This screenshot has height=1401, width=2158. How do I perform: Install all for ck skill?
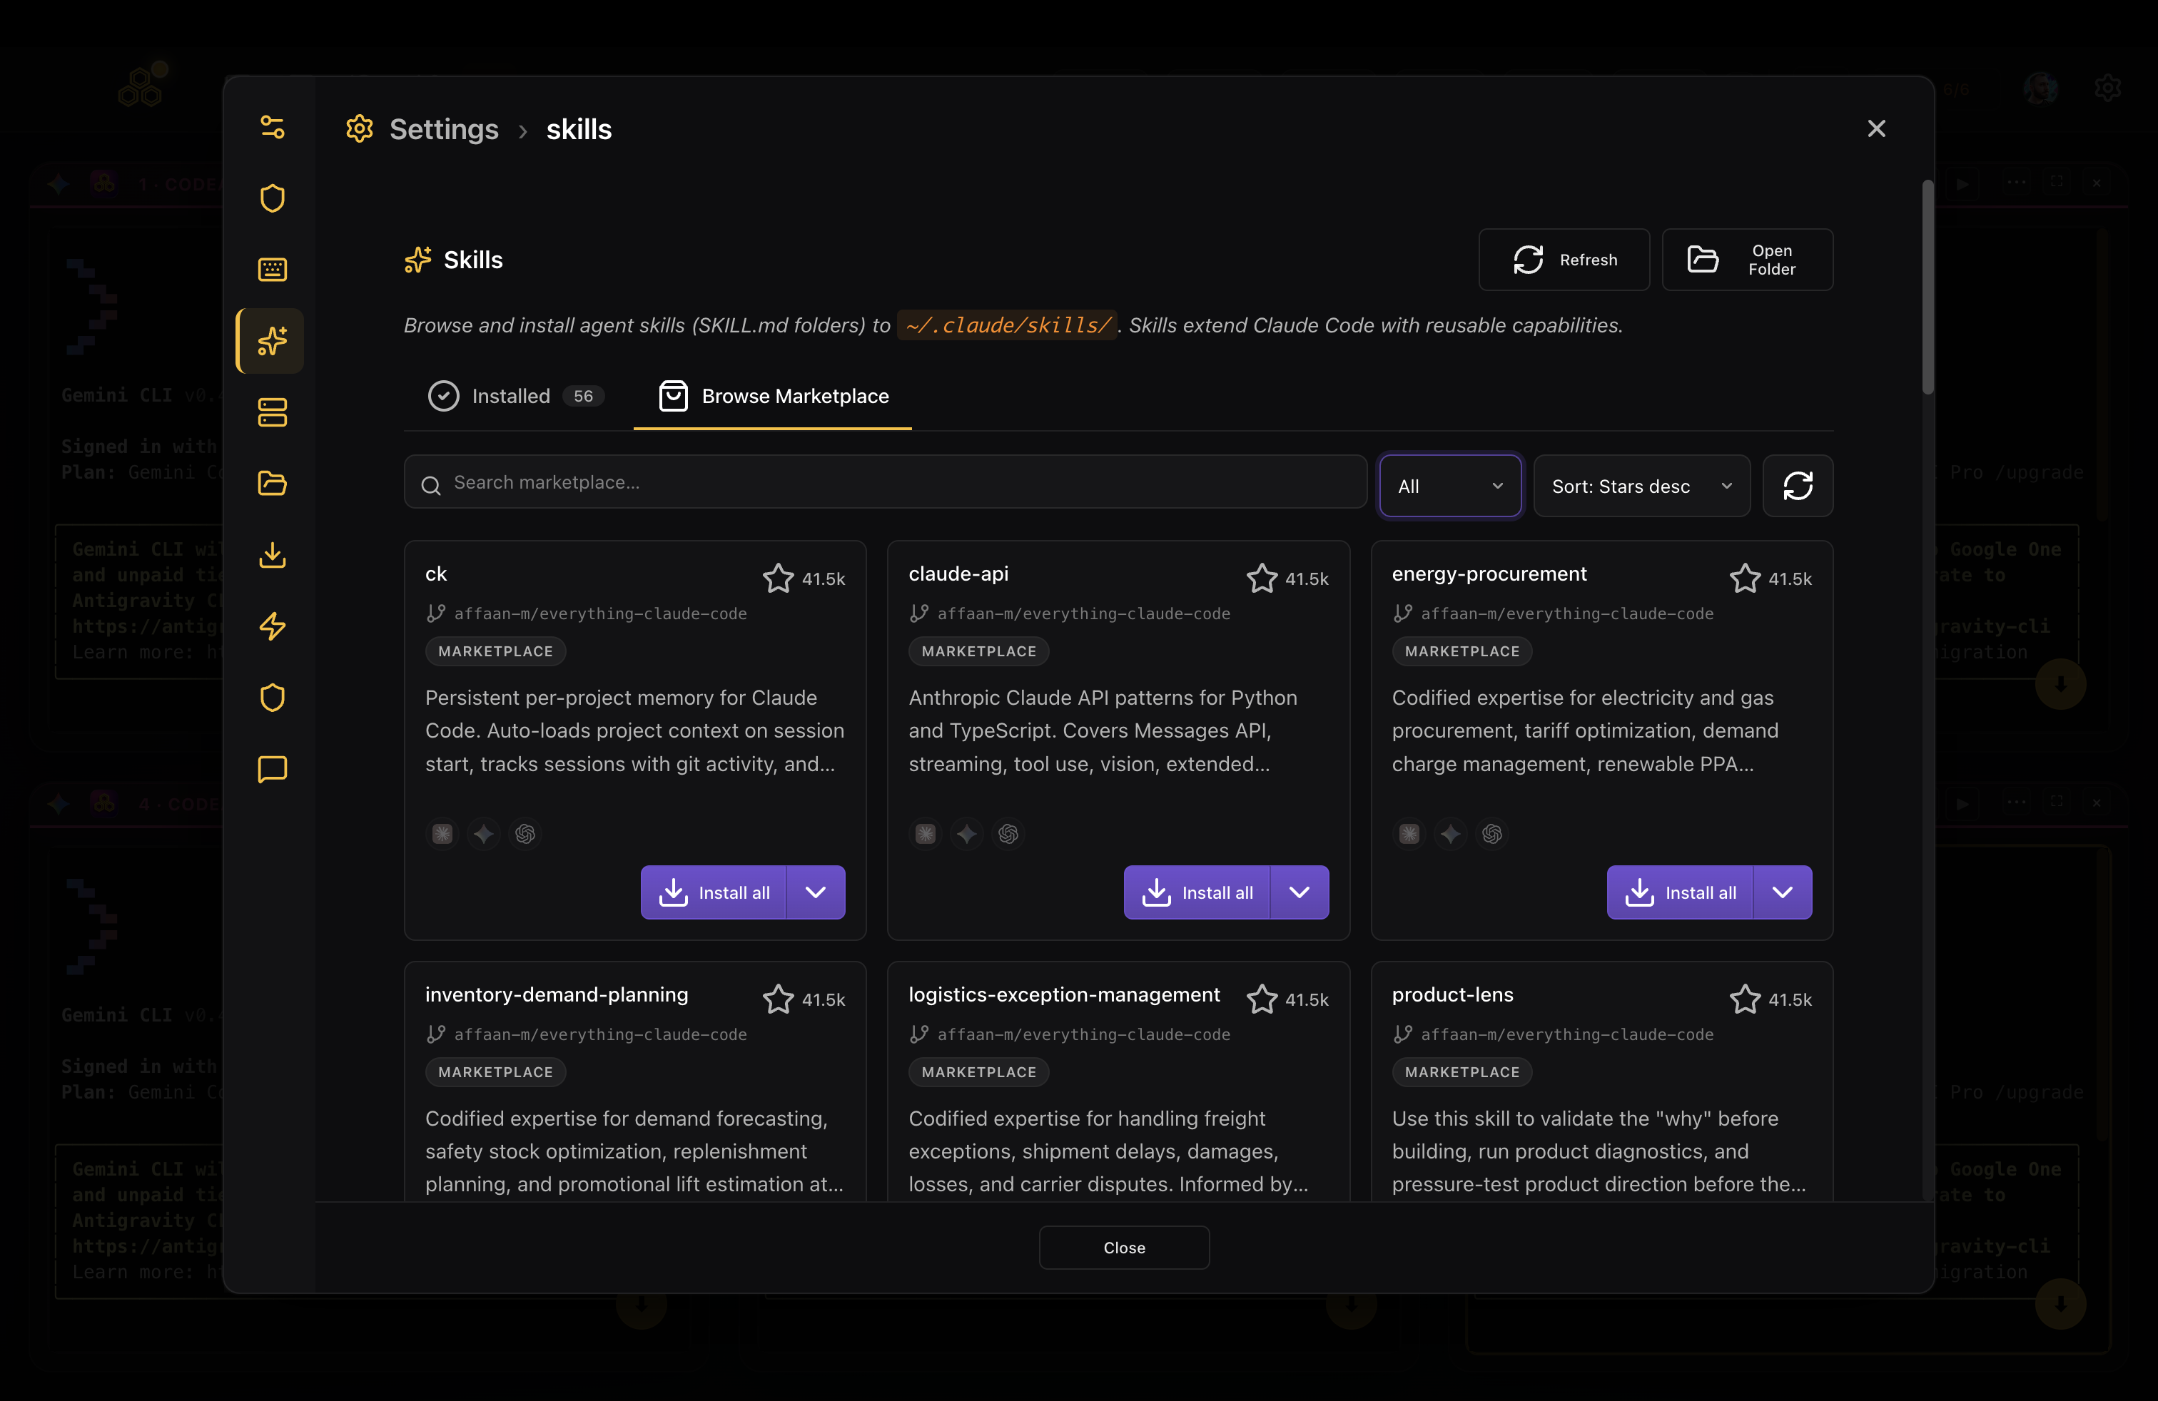(714, 892)
